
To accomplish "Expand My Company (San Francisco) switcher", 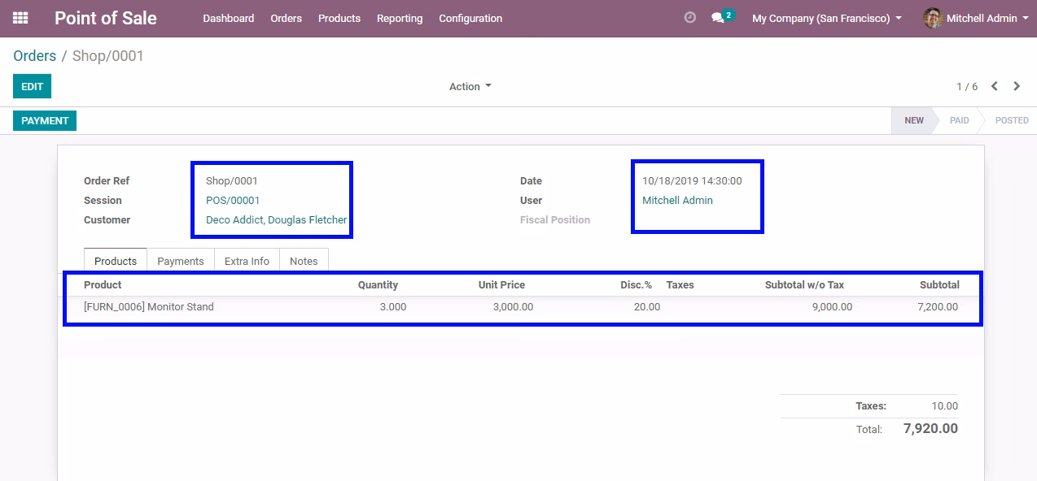I will click(x=827, y=18).
